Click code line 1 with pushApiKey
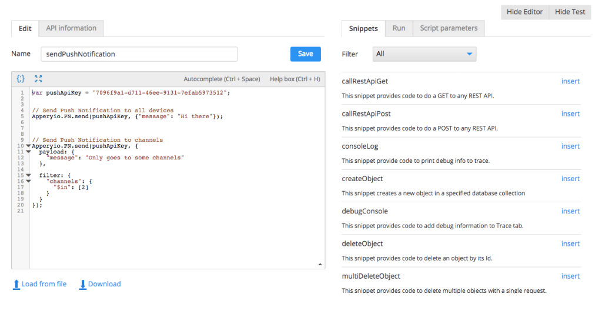 pyautogui.click(x=131, y=92)
